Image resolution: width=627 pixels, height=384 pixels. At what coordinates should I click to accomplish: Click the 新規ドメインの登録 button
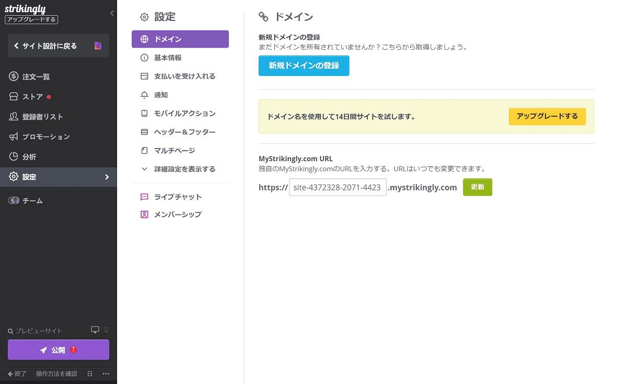click(x=304, y=65)
